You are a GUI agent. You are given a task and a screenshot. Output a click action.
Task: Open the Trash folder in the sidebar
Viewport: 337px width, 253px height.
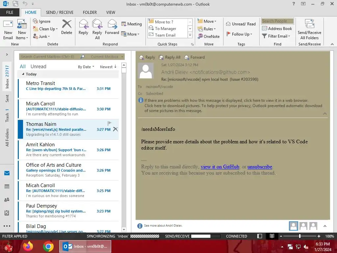[7, 115]
